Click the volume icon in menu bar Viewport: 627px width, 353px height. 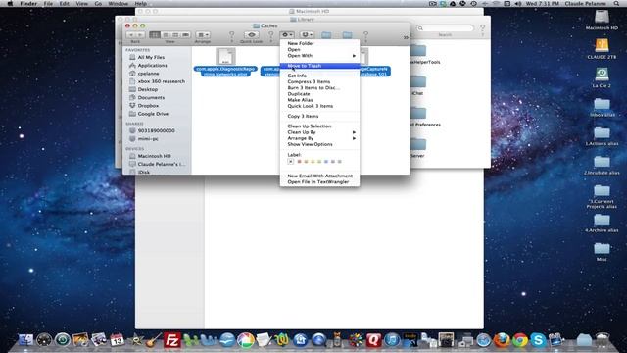coord(517,4)
